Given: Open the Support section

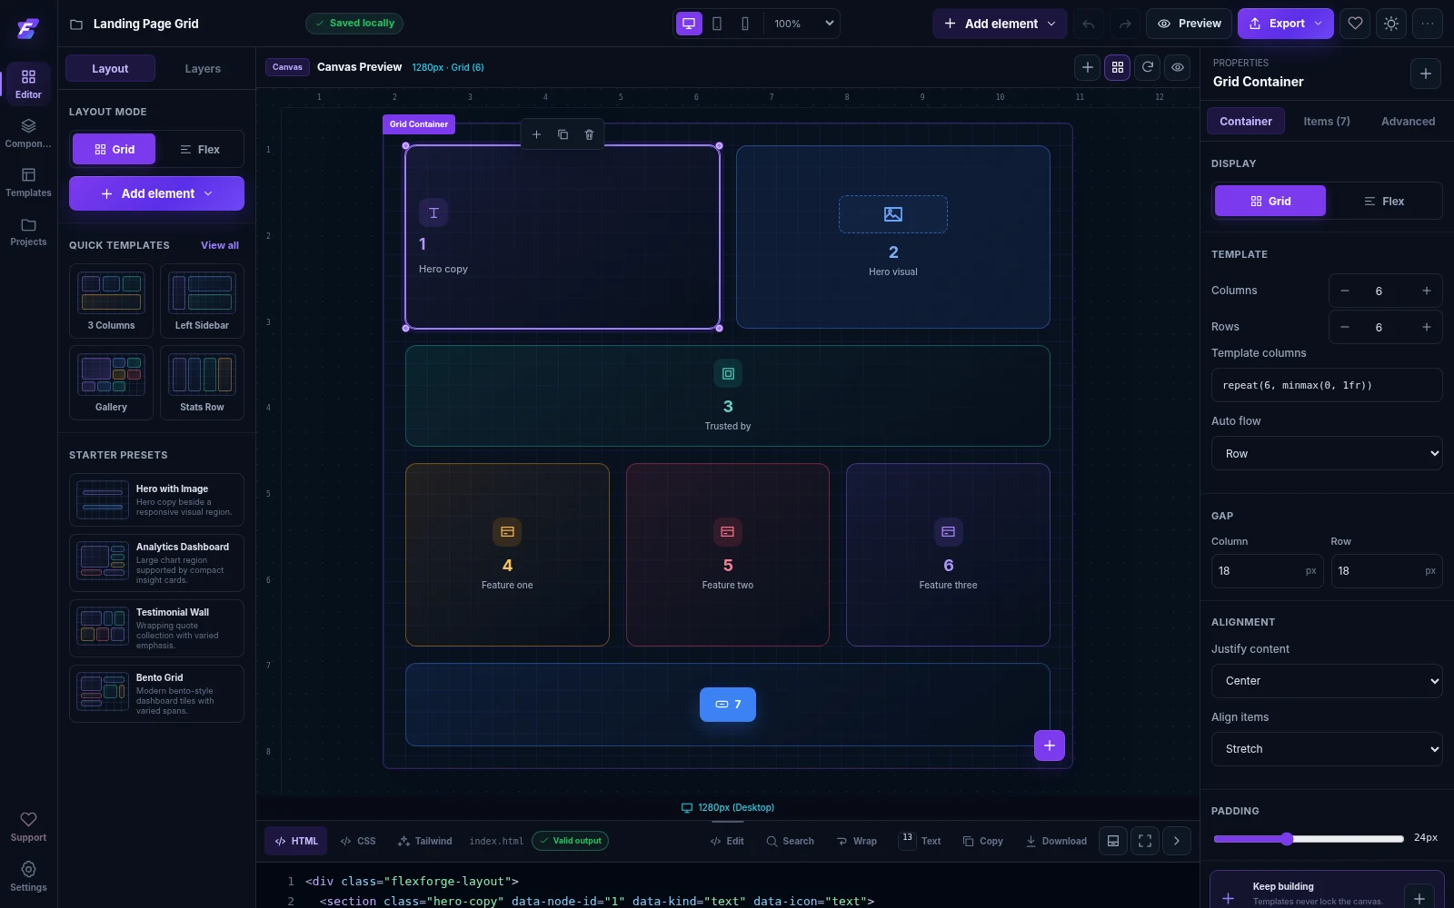Looking at the screenshot, I should (28, 826).
